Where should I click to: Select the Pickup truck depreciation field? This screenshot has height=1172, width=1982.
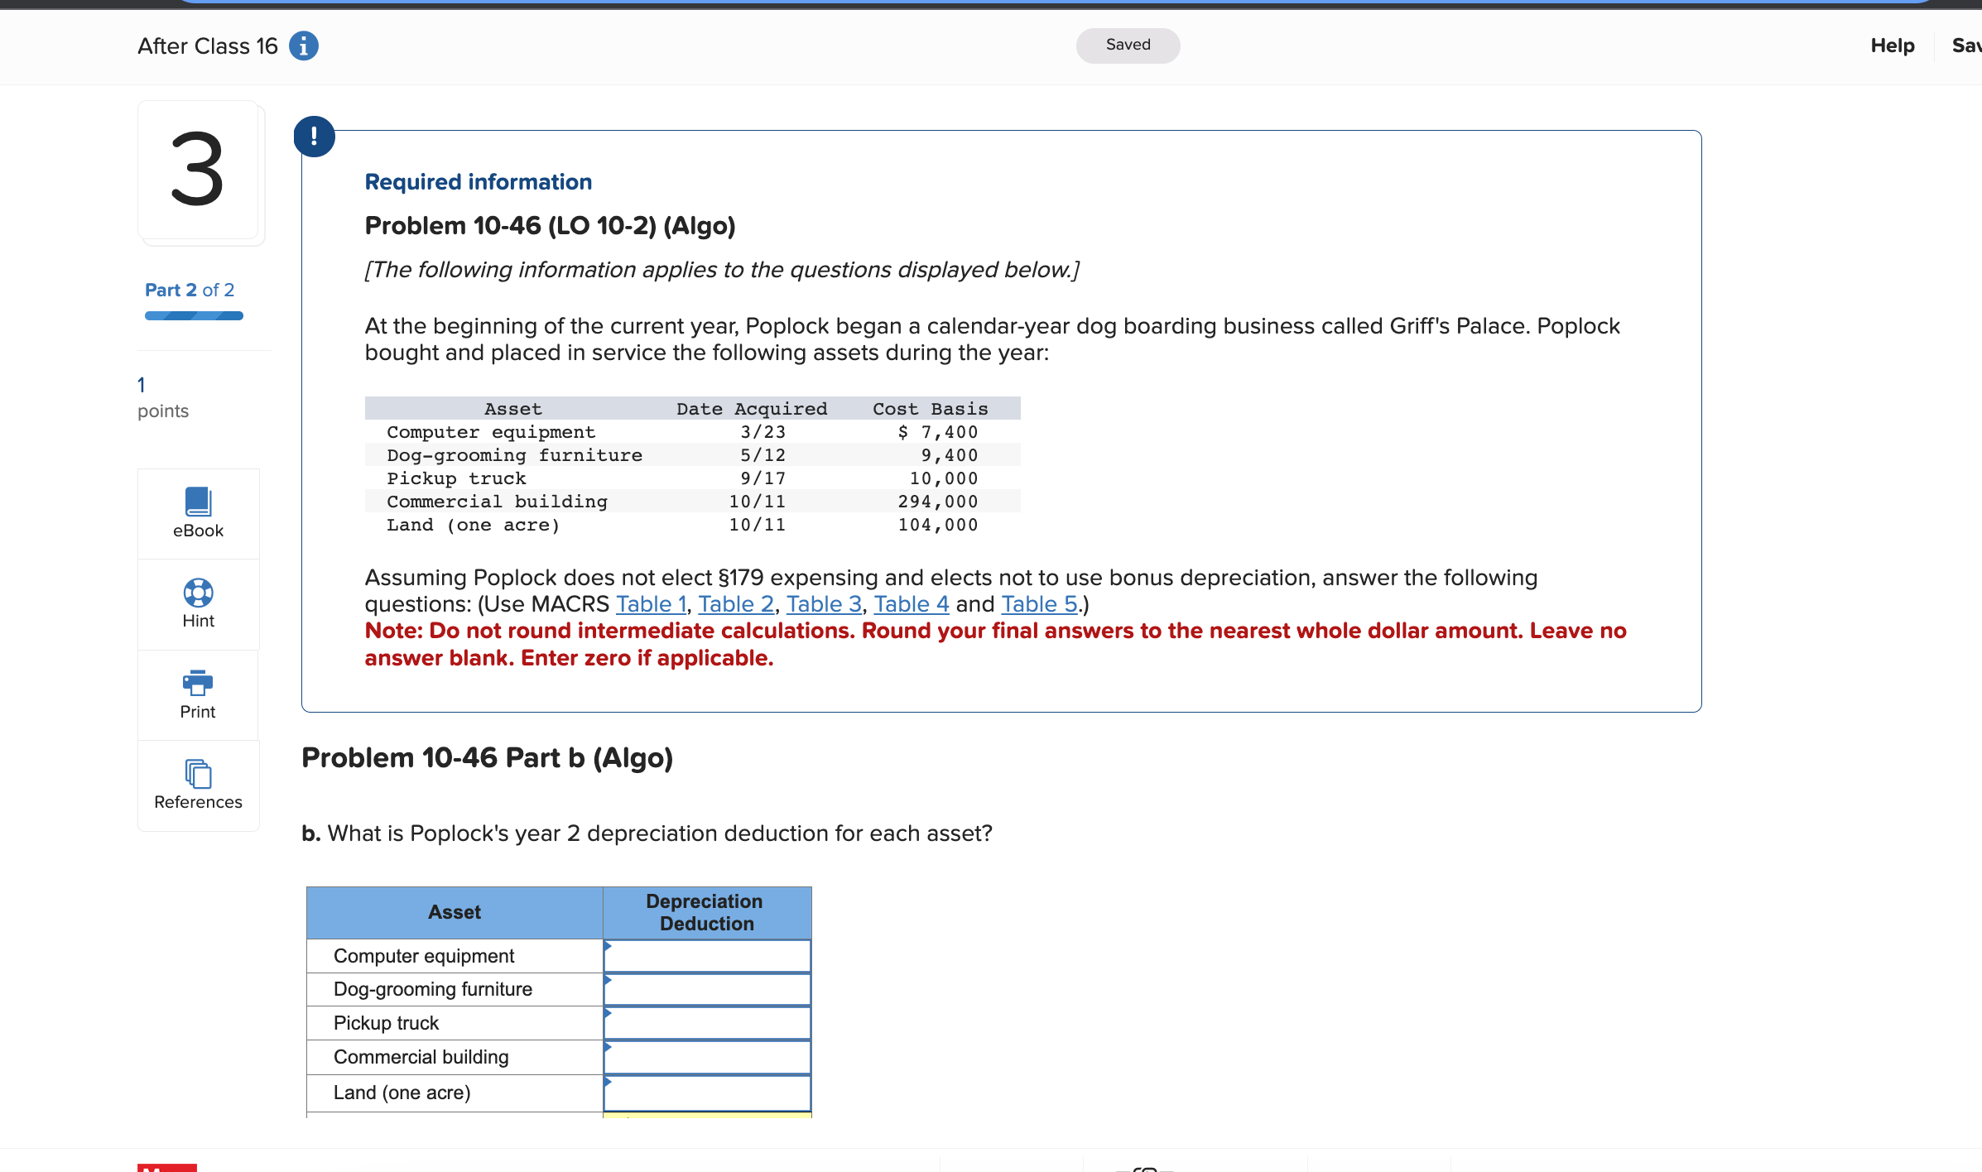[x=707, y=1024]
